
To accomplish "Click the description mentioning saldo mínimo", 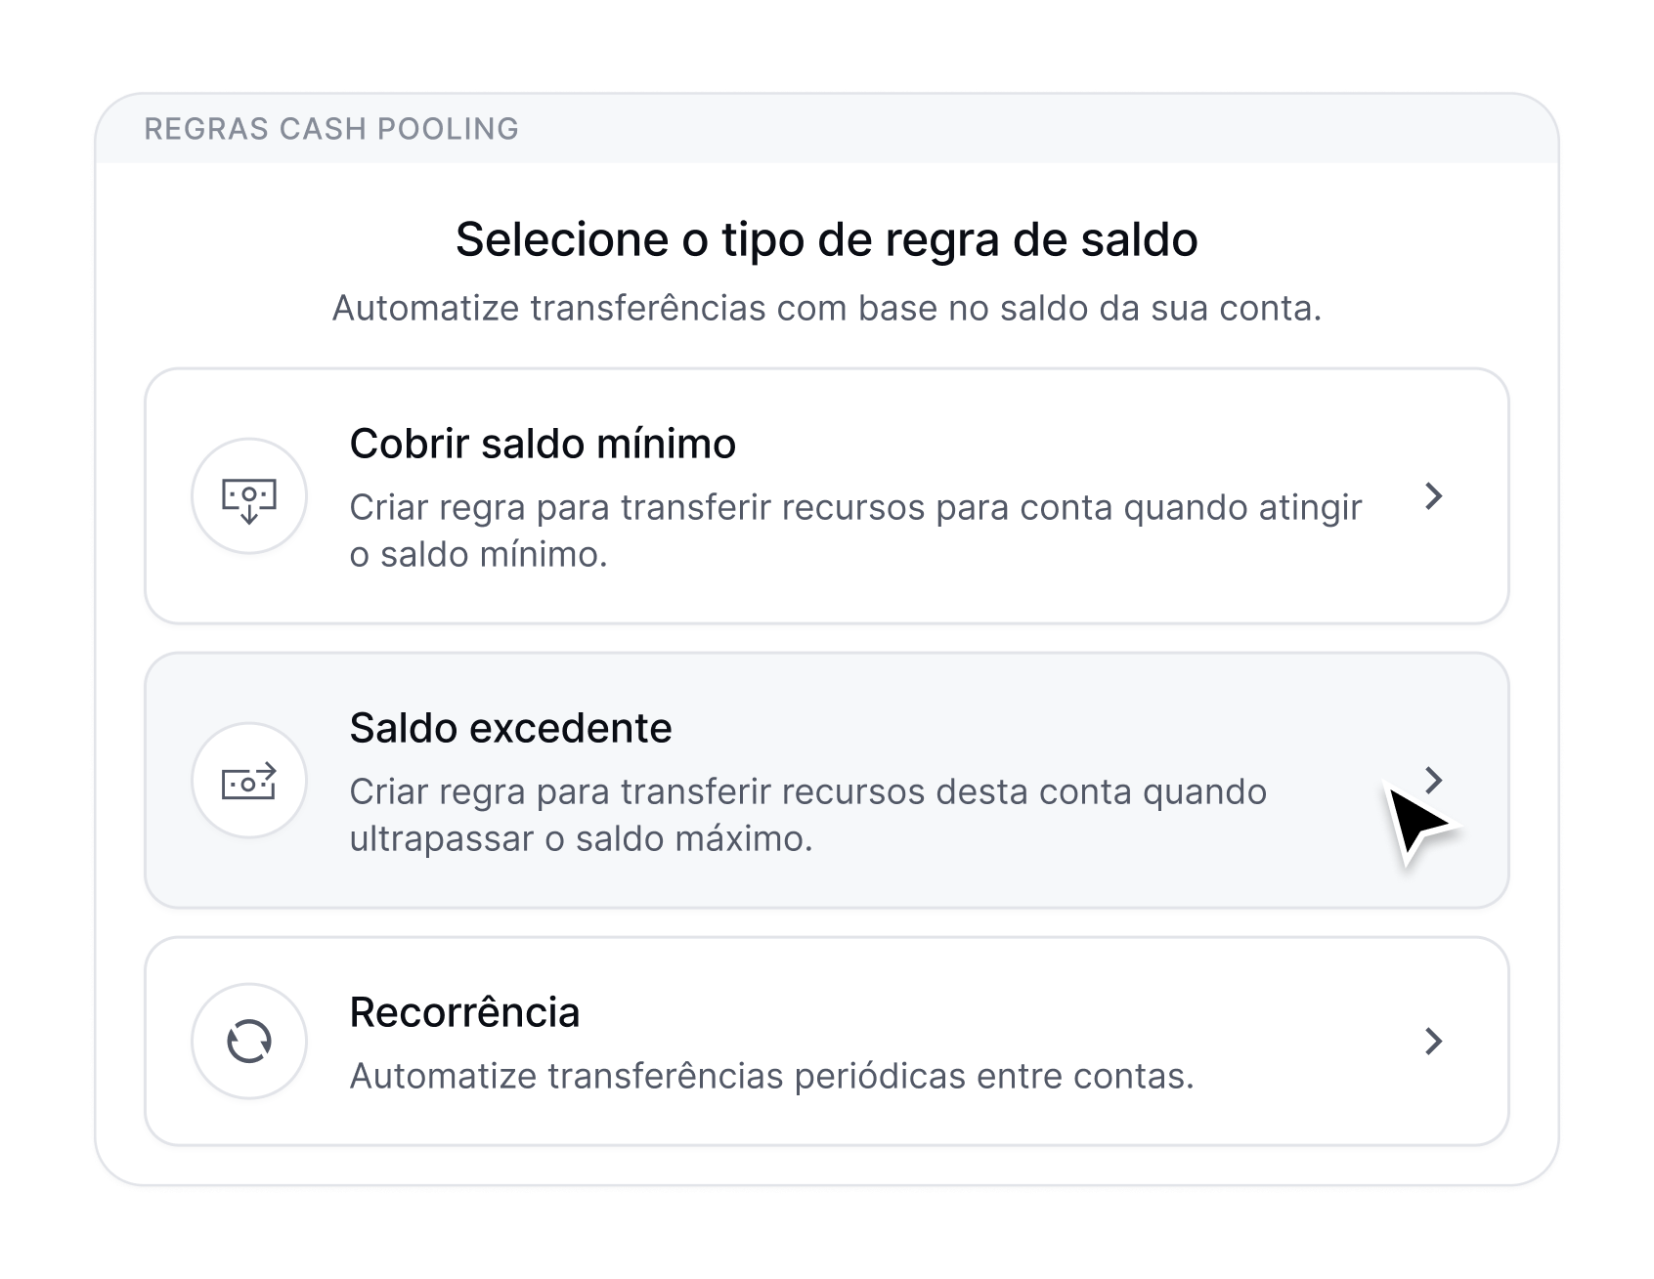I will 855,529.
